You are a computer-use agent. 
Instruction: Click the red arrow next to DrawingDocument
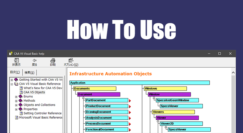click(x=130, y=112)
